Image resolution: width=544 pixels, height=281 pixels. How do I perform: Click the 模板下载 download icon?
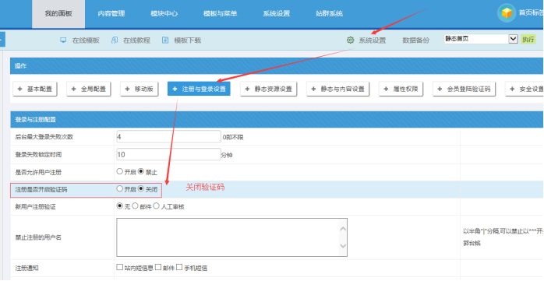[165, 40]
